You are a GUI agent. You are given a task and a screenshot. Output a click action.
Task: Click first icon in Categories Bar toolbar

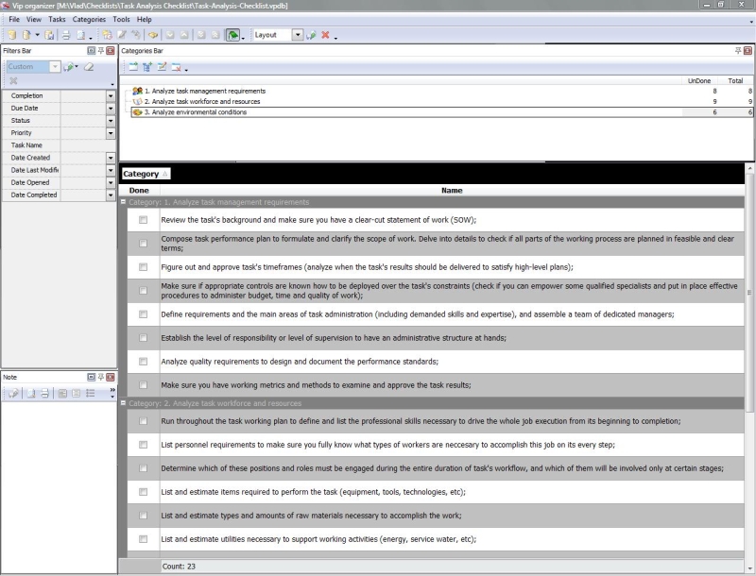pyautogui.click(x=132, y=67)
